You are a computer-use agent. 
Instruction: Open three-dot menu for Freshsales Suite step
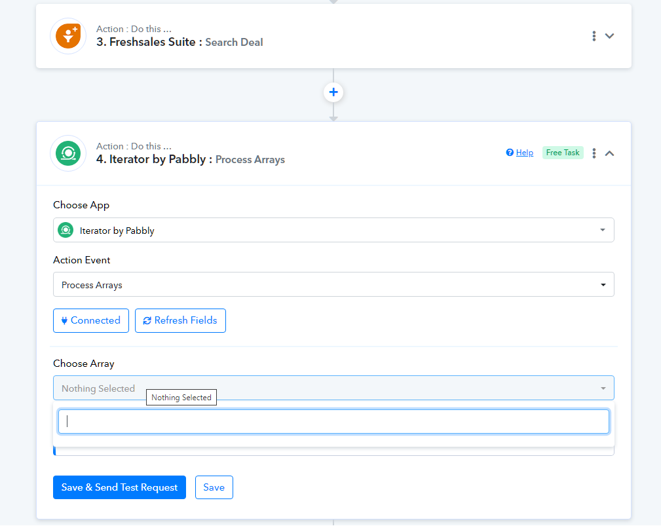click(x=594, y=36)
